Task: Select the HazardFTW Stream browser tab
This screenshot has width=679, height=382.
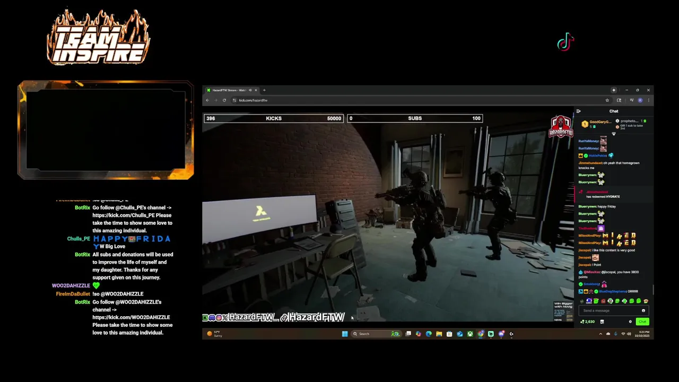Action: pos(232,90)
